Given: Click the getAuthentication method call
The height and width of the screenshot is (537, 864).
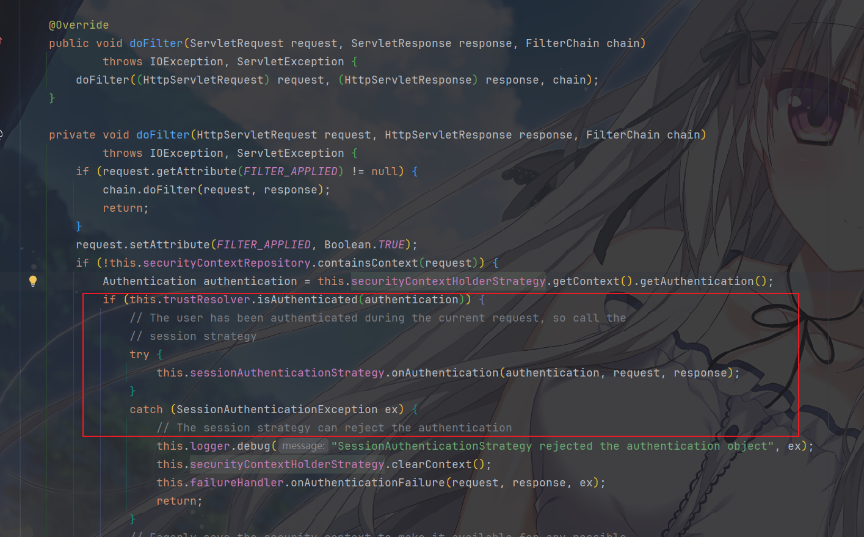Looking at the screenshot, I should [x=697, y=281].
